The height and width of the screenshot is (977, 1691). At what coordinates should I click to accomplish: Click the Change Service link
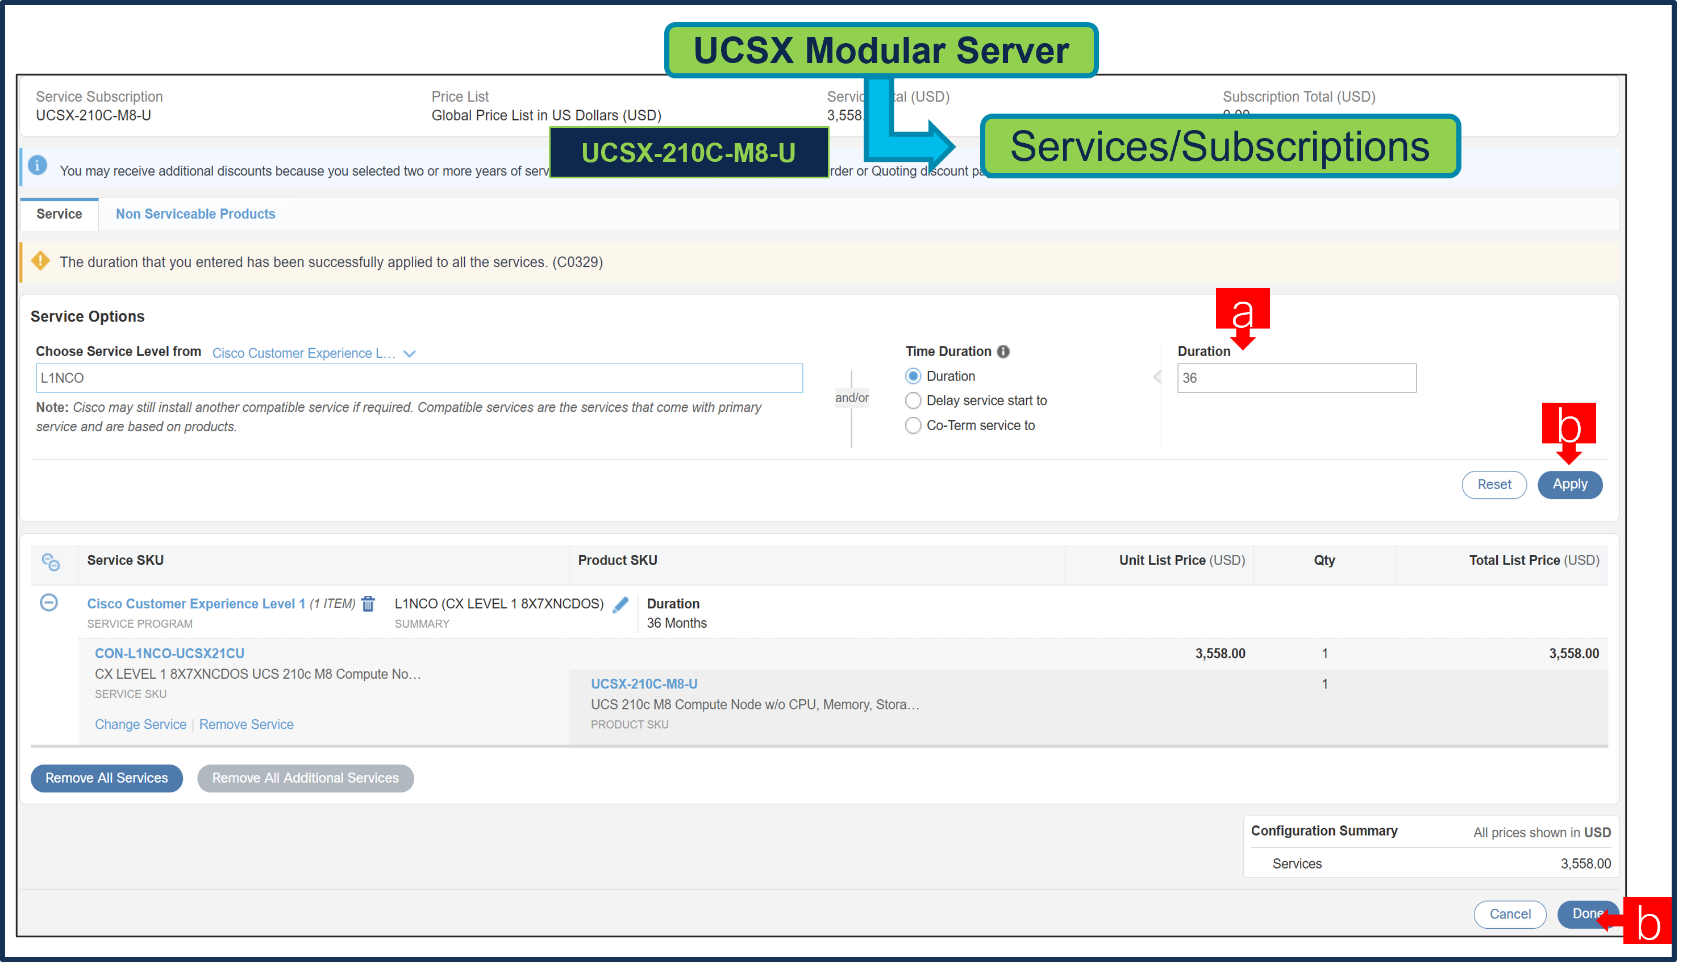pos(141,732)
